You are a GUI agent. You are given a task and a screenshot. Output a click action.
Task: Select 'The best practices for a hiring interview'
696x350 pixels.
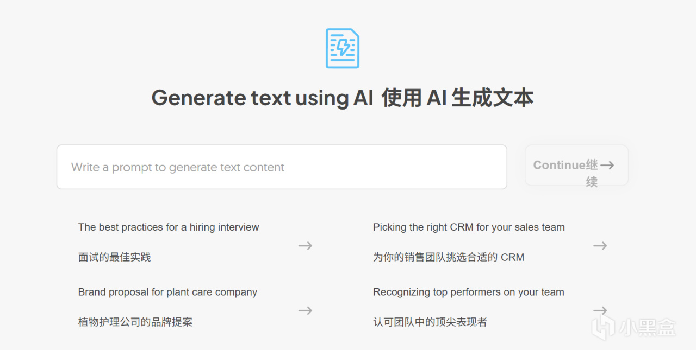click(169, 227)
